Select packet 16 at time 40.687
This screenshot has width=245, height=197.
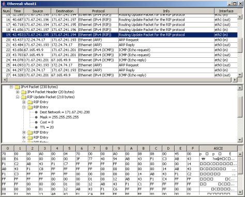pos(120,20)
